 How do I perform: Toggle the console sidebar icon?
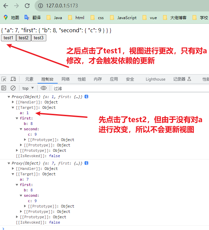point(4,88)
